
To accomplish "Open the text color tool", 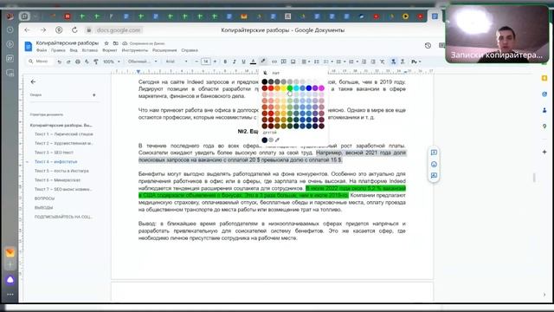I will tap(253, 62).
